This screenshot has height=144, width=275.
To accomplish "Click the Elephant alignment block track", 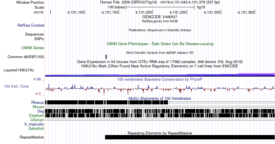I will pos(160,115).
